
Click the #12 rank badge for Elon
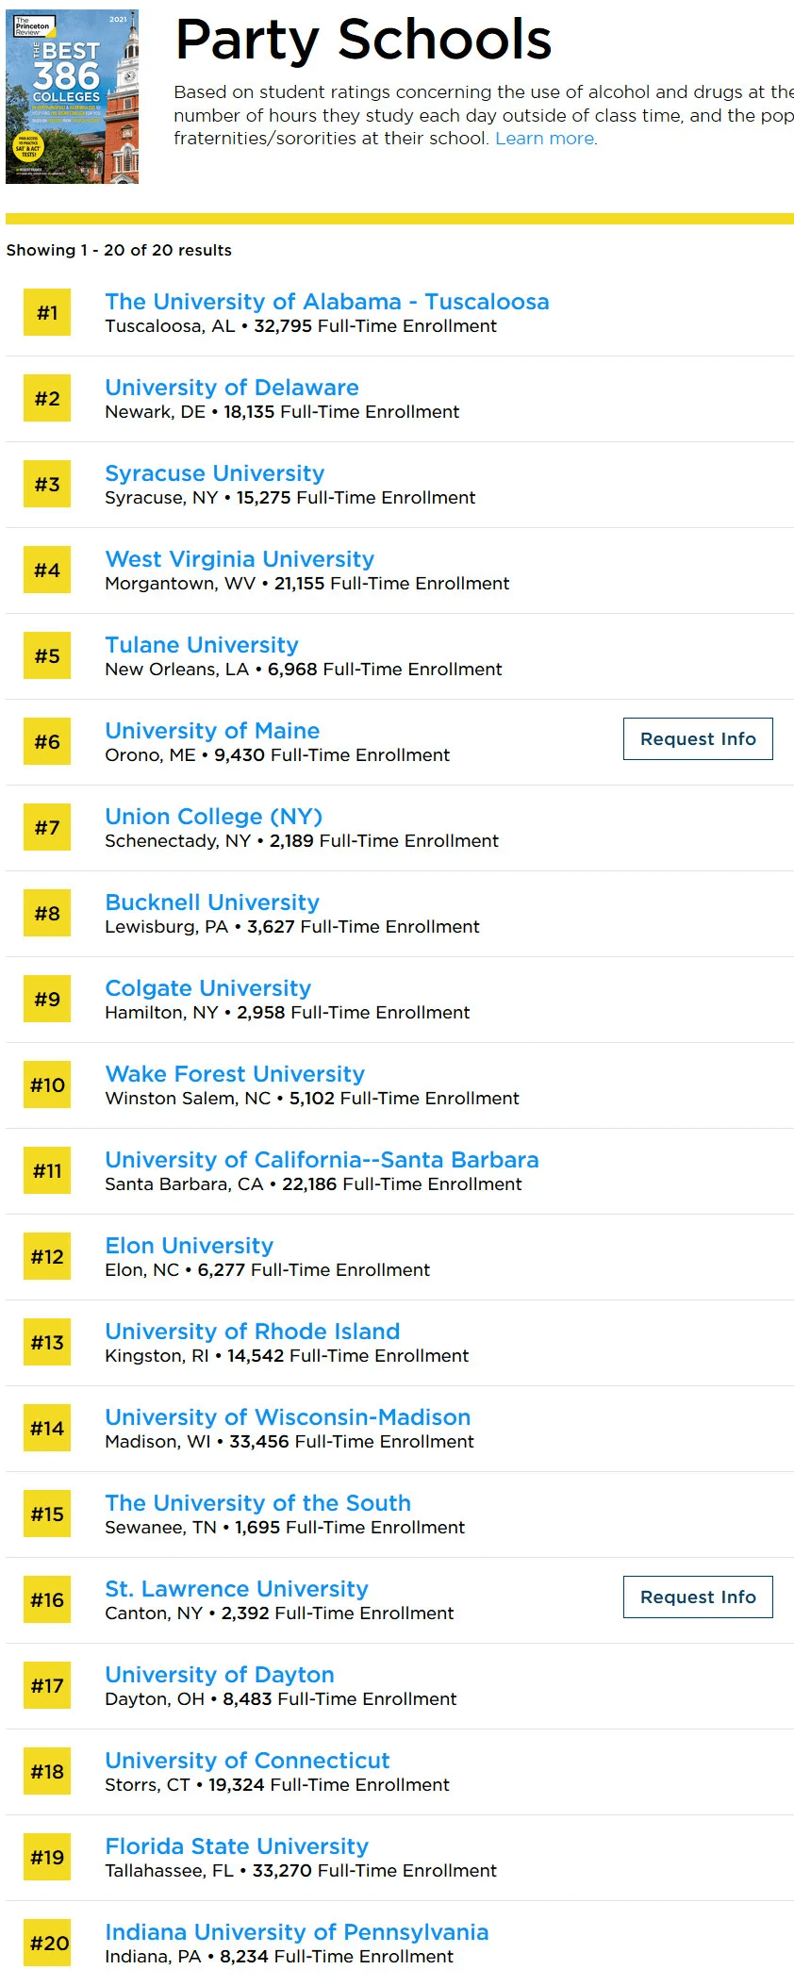47,1257
